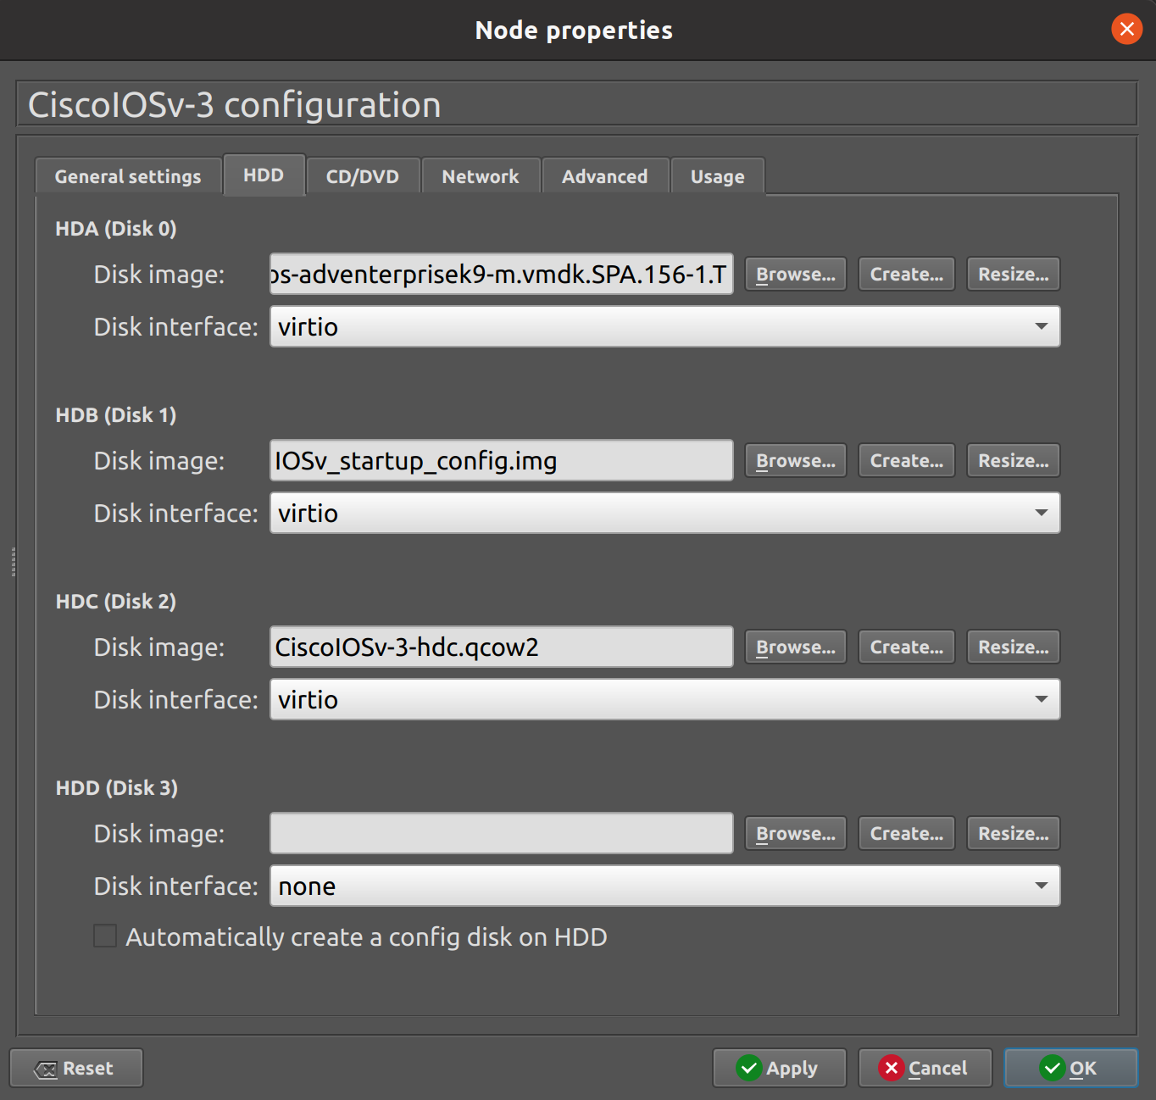Viewport: 1156px width, 1100px height.
Task: Go back to the General settings tab
Action: point(127,175)
